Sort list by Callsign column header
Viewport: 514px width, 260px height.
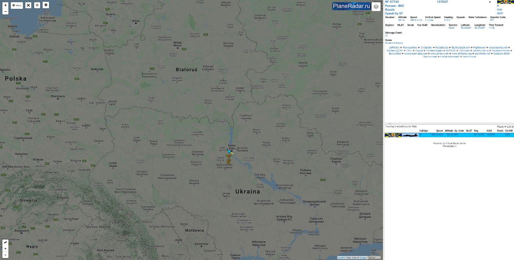424,131
